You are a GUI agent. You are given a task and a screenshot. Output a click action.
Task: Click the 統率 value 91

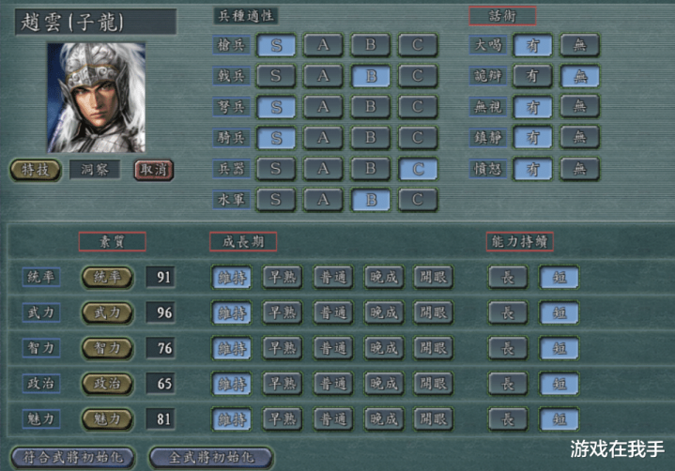coord(161,278)
